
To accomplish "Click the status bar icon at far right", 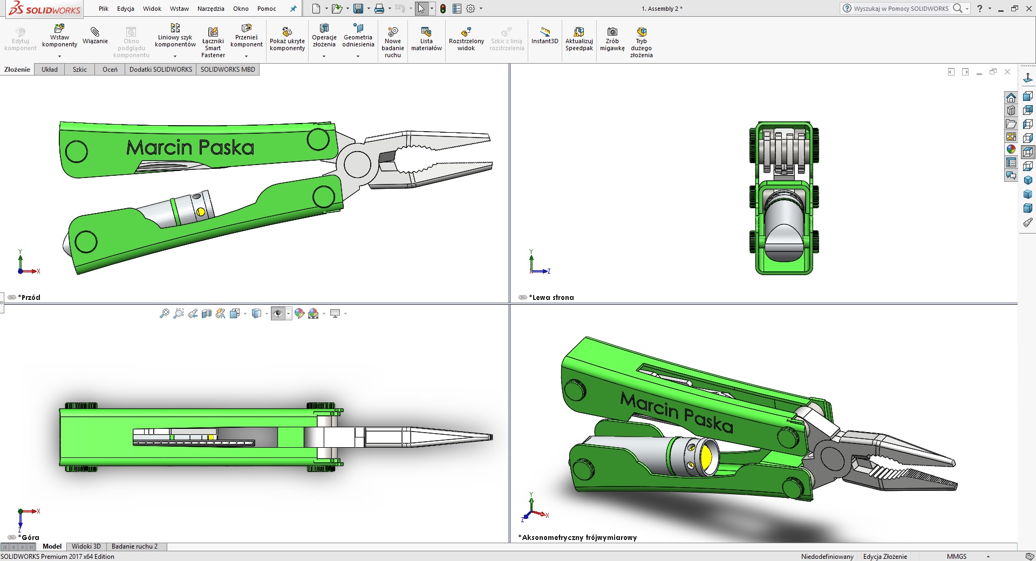I will 1030,556.
